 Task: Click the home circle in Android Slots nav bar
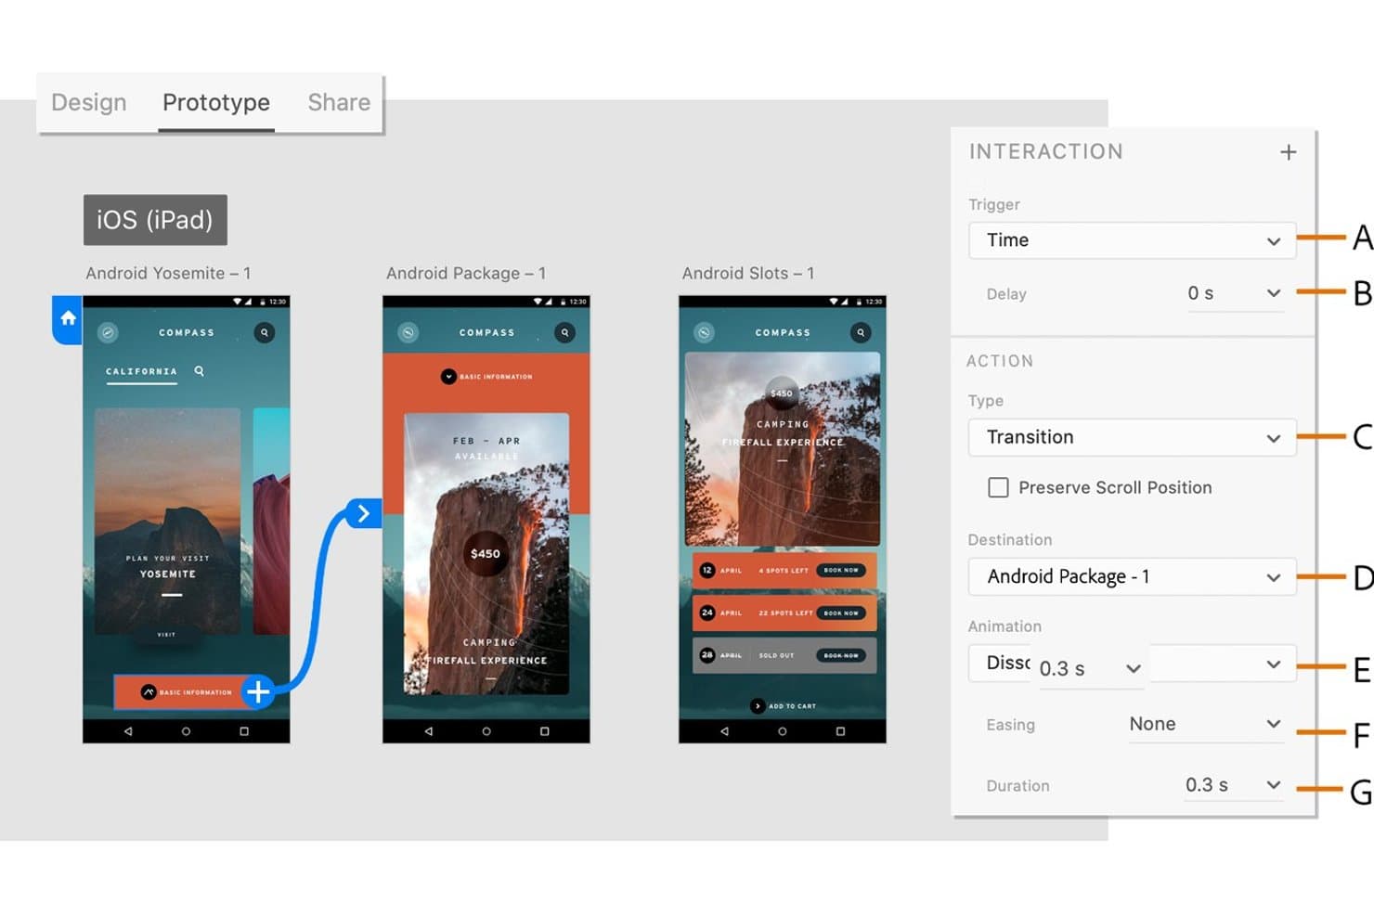point(783,731)
